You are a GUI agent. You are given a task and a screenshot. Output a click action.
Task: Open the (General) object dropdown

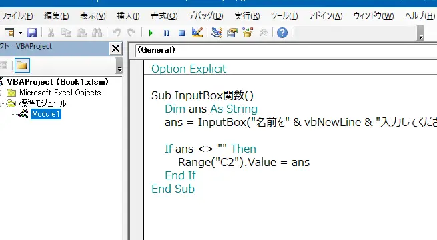pos(286,50)
